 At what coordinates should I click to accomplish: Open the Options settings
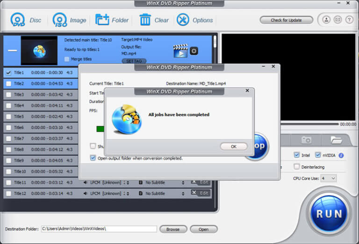click(194, 20)
